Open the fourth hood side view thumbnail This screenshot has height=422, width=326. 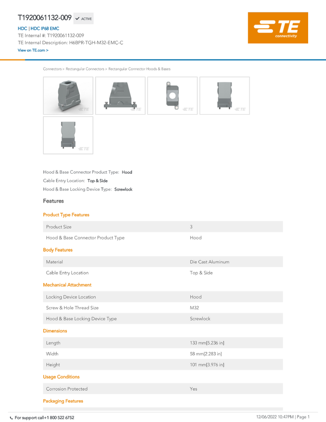(225, 95)
